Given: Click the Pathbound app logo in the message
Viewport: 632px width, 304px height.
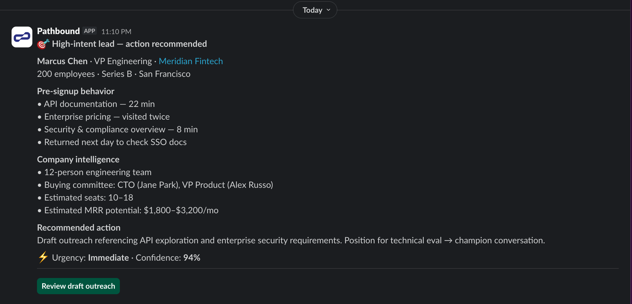Looking at the screenshot, I should click(22, 37).
